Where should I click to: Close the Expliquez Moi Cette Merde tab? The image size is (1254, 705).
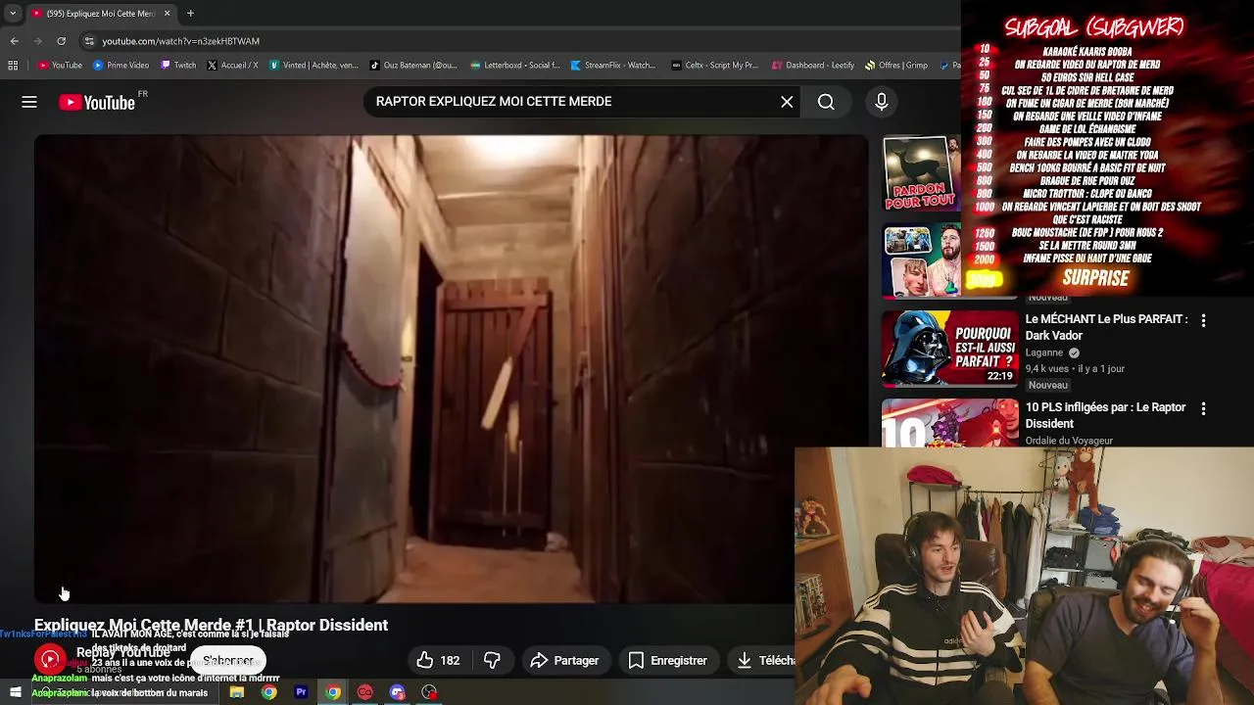point(167,14)
